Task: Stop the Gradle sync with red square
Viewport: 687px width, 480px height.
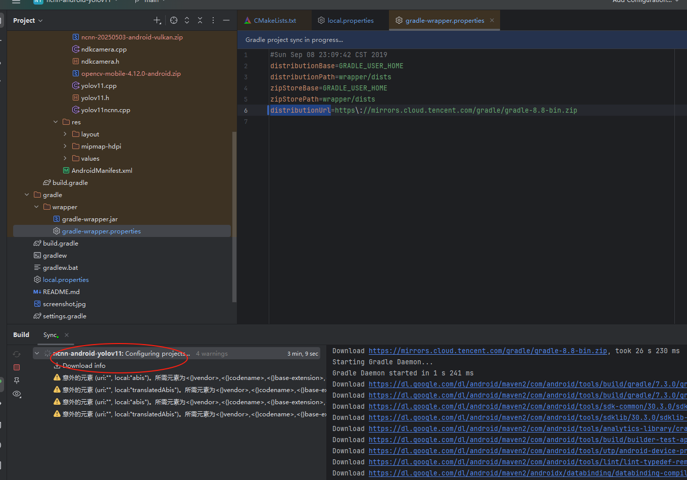Action: [17, 367]
